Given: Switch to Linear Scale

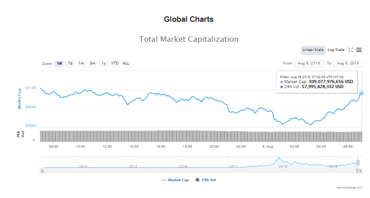Looking at the screenshot, I should (x=313, y=50).
